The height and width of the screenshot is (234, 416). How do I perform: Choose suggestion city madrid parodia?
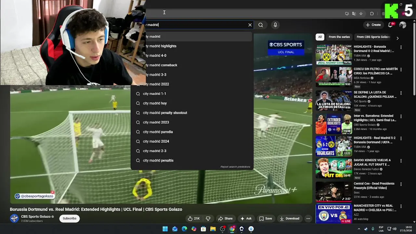[192, 132]
